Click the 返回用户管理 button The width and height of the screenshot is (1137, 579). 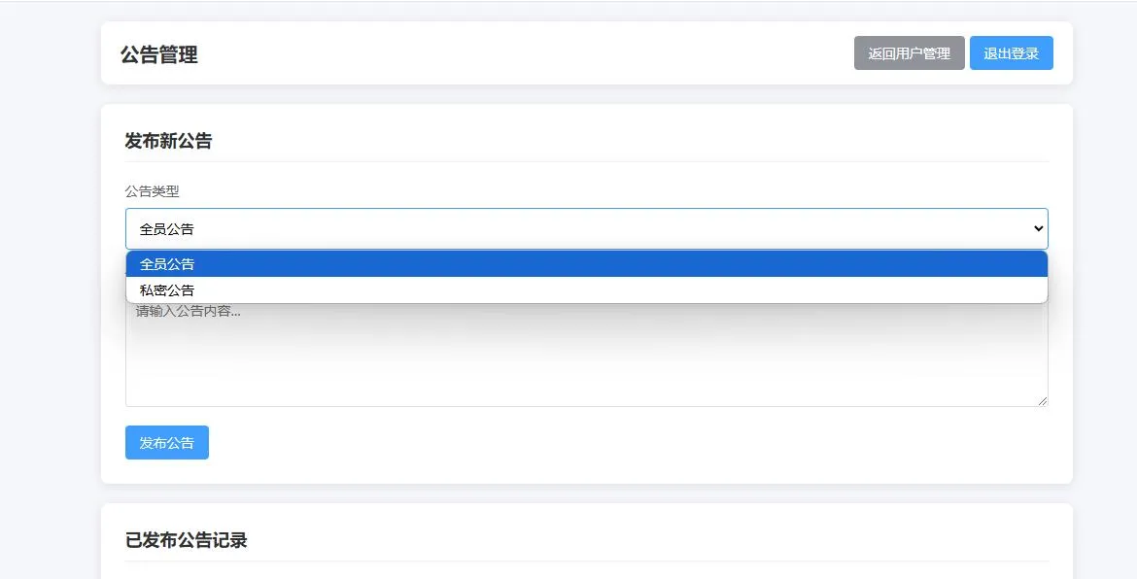point(909,53)
